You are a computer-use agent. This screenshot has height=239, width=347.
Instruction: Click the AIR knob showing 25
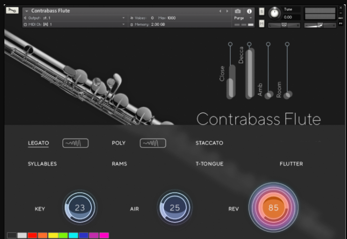pyautogui.click(x=175, y=207)
